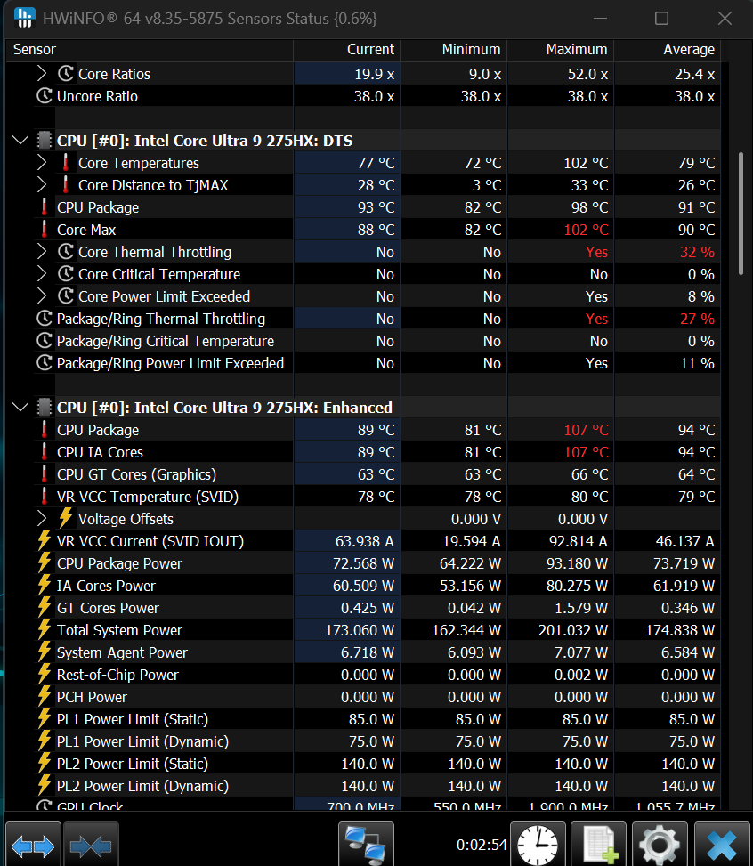Screen dimensions: 753x866
Task: Click the DTS group chip icon
Action: [x=45, y=141]
